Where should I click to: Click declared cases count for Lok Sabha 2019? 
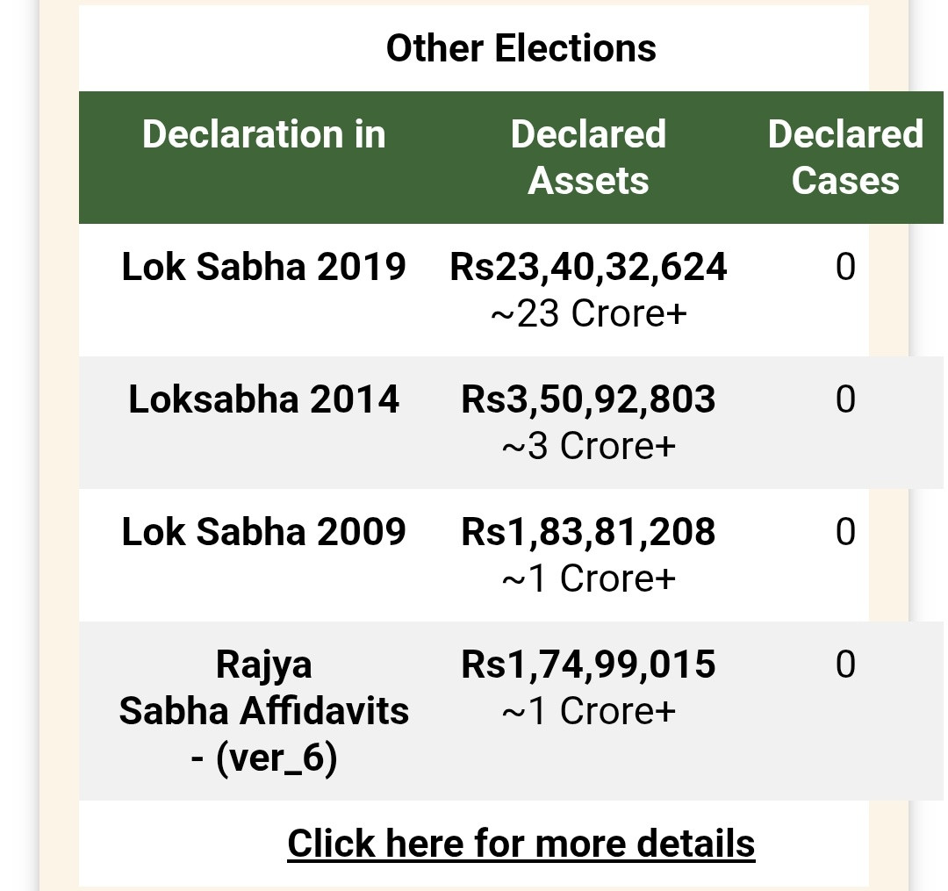point(844,267)
